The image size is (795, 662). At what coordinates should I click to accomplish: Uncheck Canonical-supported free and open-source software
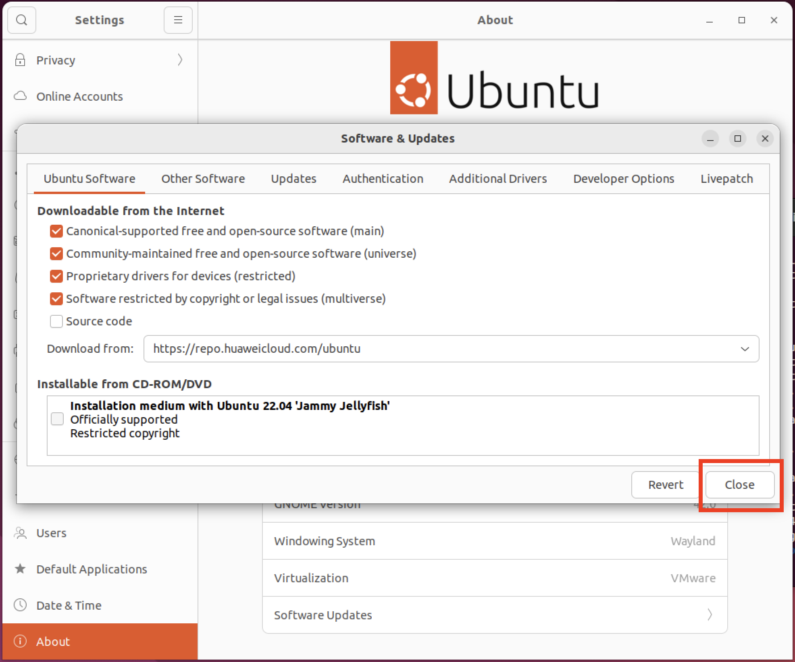[x=56, y=231]
